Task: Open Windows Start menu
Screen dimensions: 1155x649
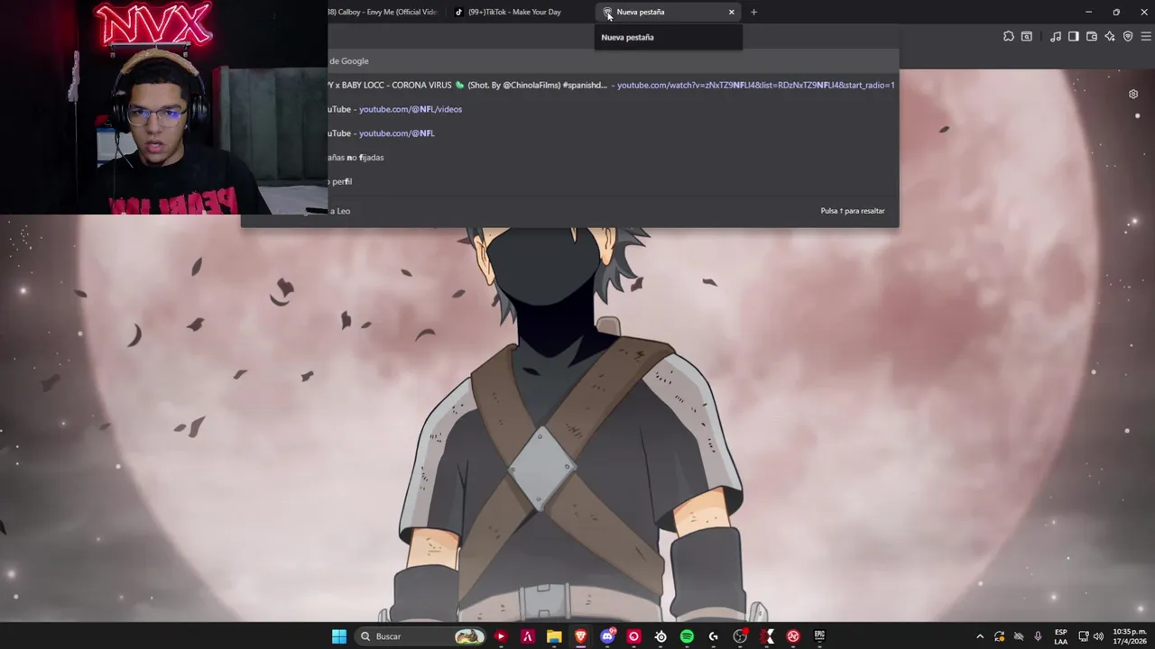Action: [338, 636]
